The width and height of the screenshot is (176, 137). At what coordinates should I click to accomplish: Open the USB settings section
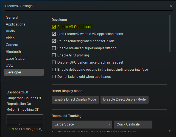(24, 65)
